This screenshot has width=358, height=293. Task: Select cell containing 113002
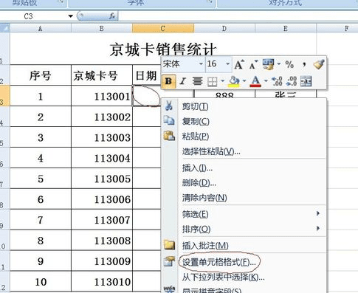pos(102,117)
